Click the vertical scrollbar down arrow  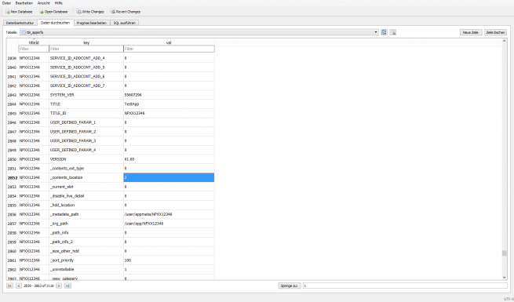click(x=504, y=278)
